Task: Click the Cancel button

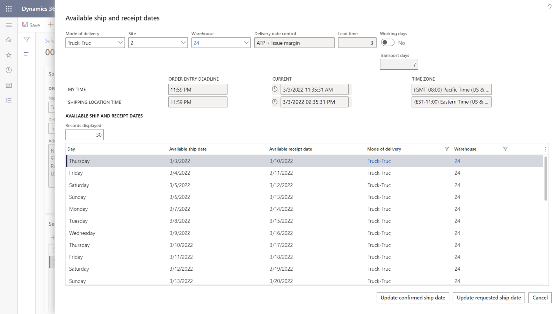Action: click(540, 298)
